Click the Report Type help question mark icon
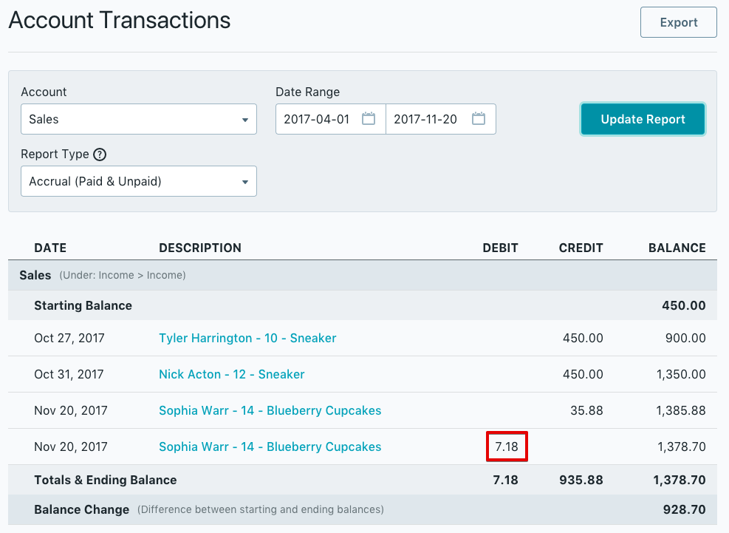This screenshot has width=729, height=533. [100, 155]
